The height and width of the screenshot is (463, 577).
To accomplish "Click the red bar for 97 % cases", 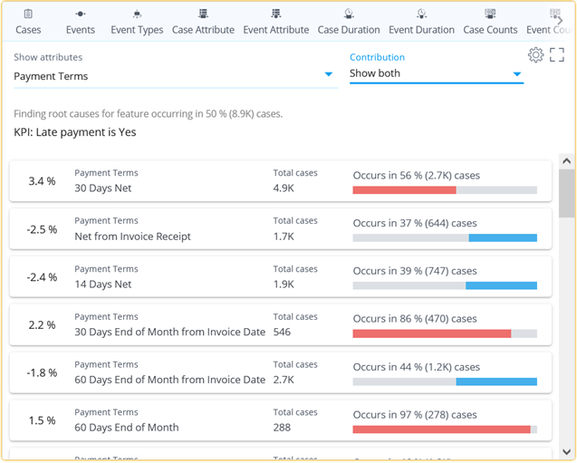I will 442,429.
